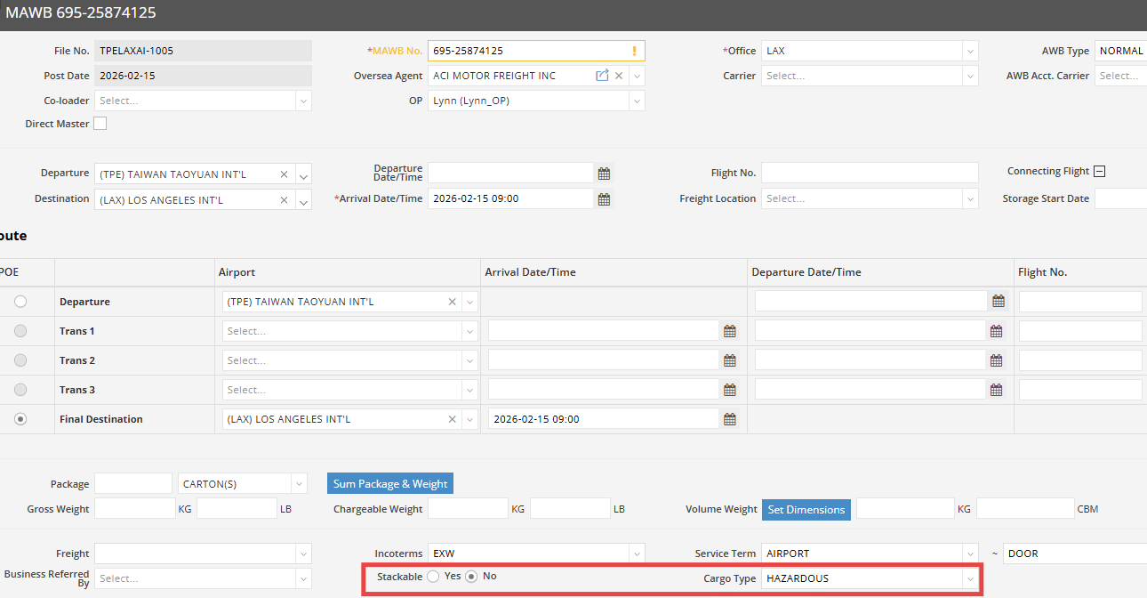Open Oversea Agent details link icon

click(602, 76)
